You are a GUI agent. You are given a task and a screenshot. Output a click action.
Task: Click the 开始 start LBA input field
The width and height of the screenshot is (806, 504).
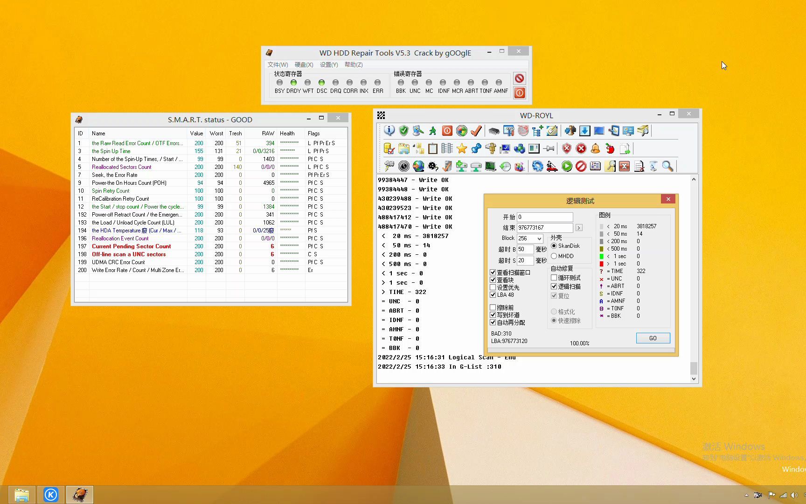[x=545, y=217]
